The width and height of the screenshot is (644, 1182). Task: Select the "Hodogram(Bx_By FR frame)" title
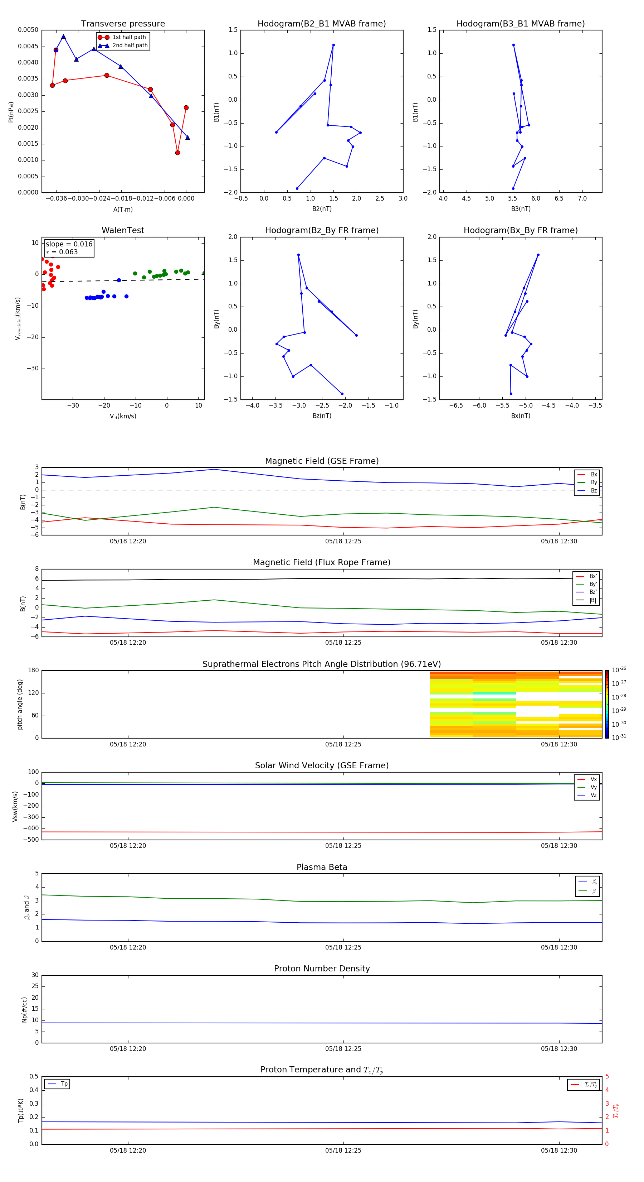521,230
